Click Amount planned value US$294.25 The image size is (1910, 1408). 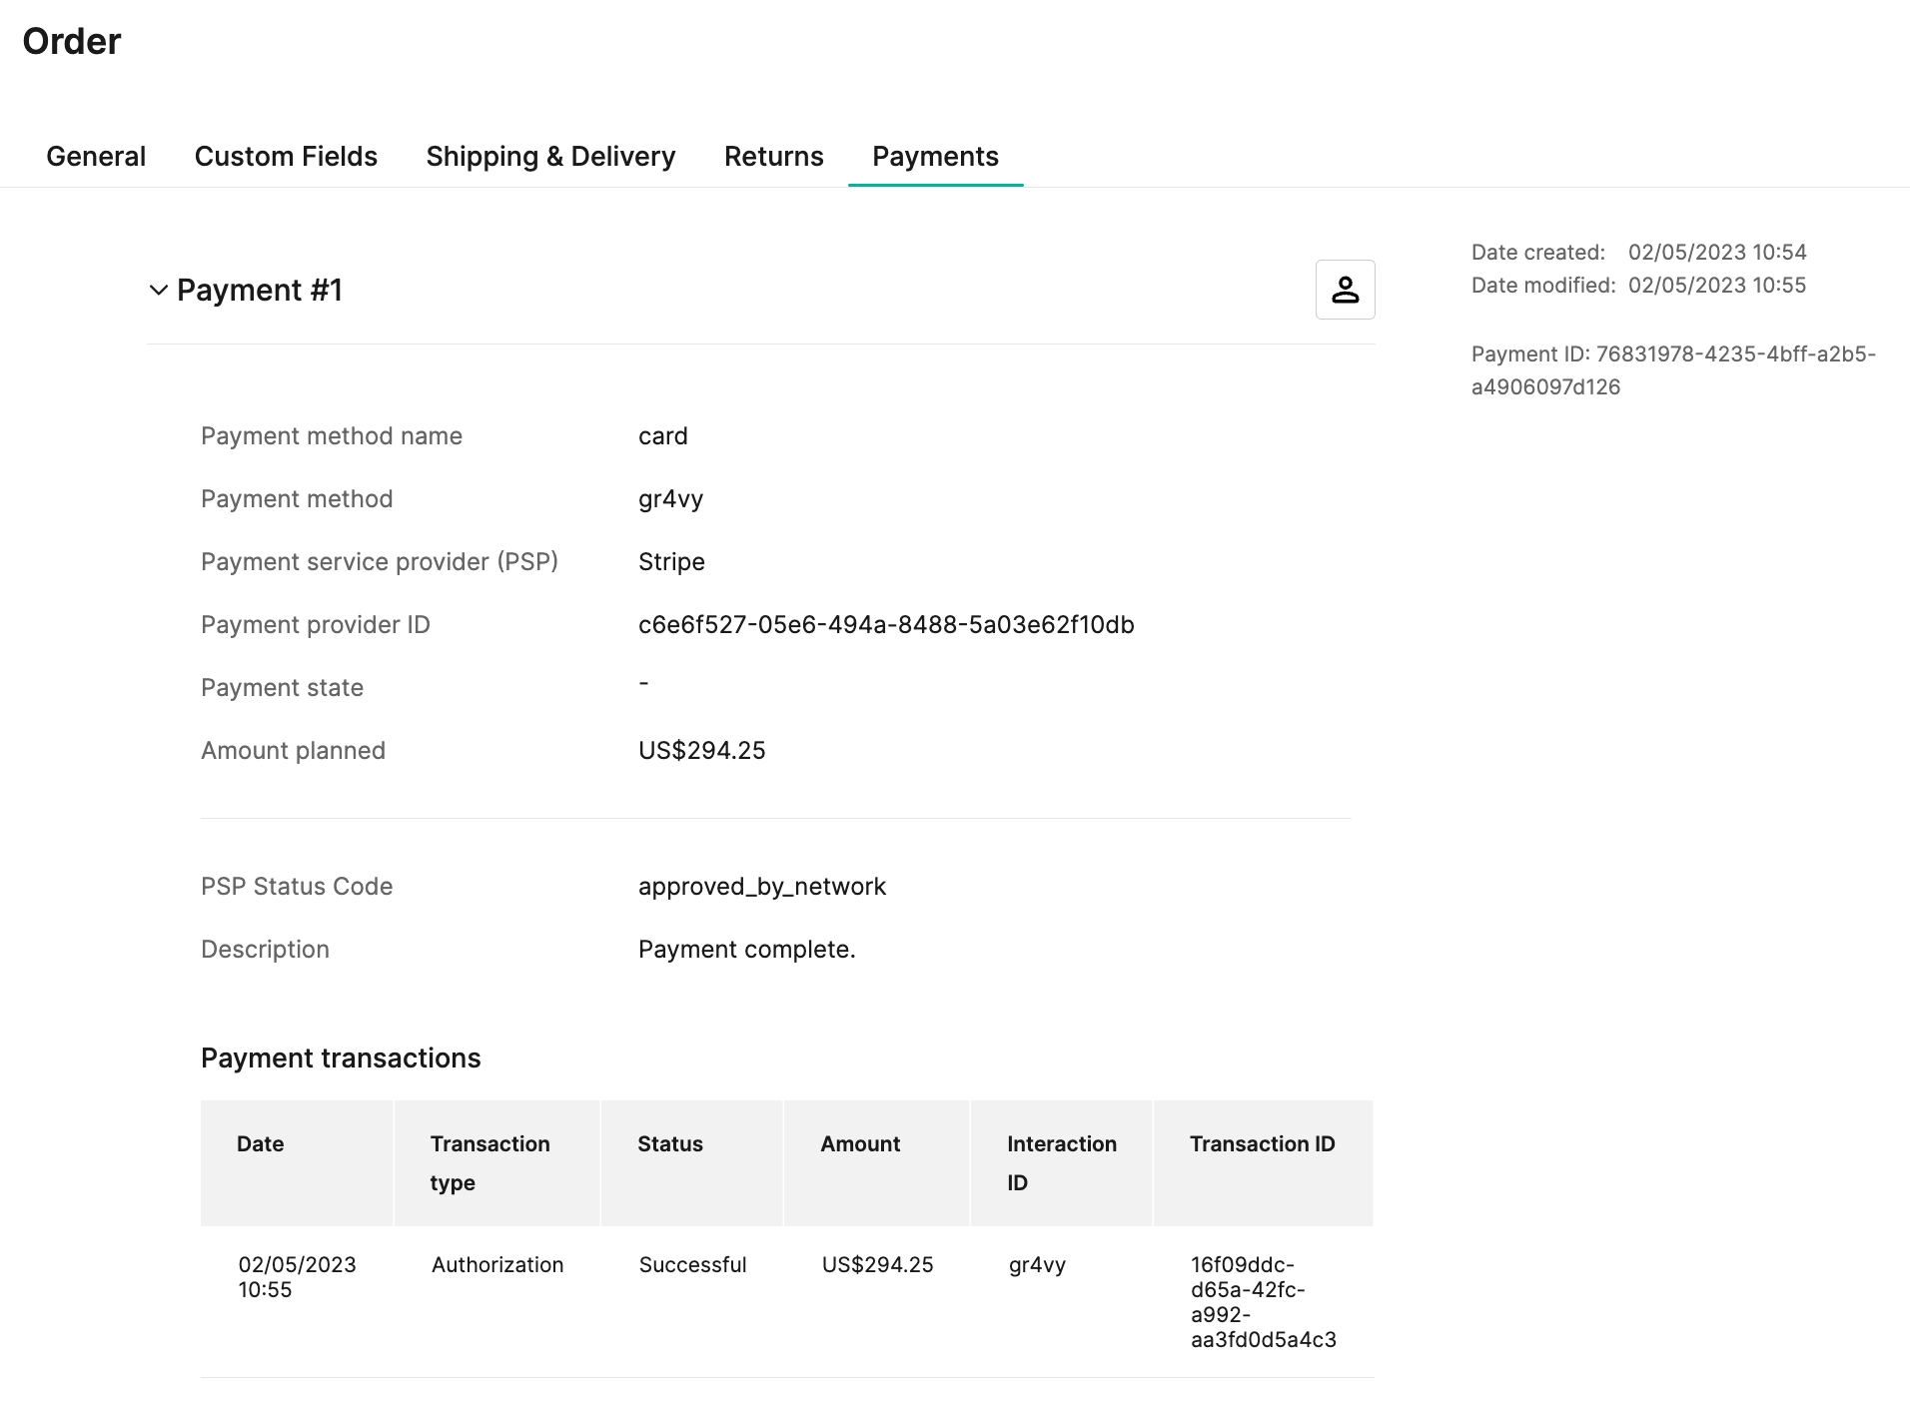tap(701, 751)
